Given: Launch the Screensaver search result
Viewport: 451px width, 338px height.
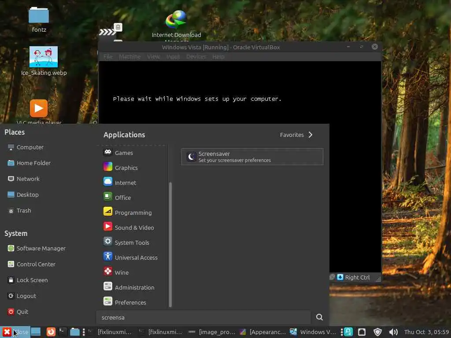Looking at the screenshot, I should 252,157.
